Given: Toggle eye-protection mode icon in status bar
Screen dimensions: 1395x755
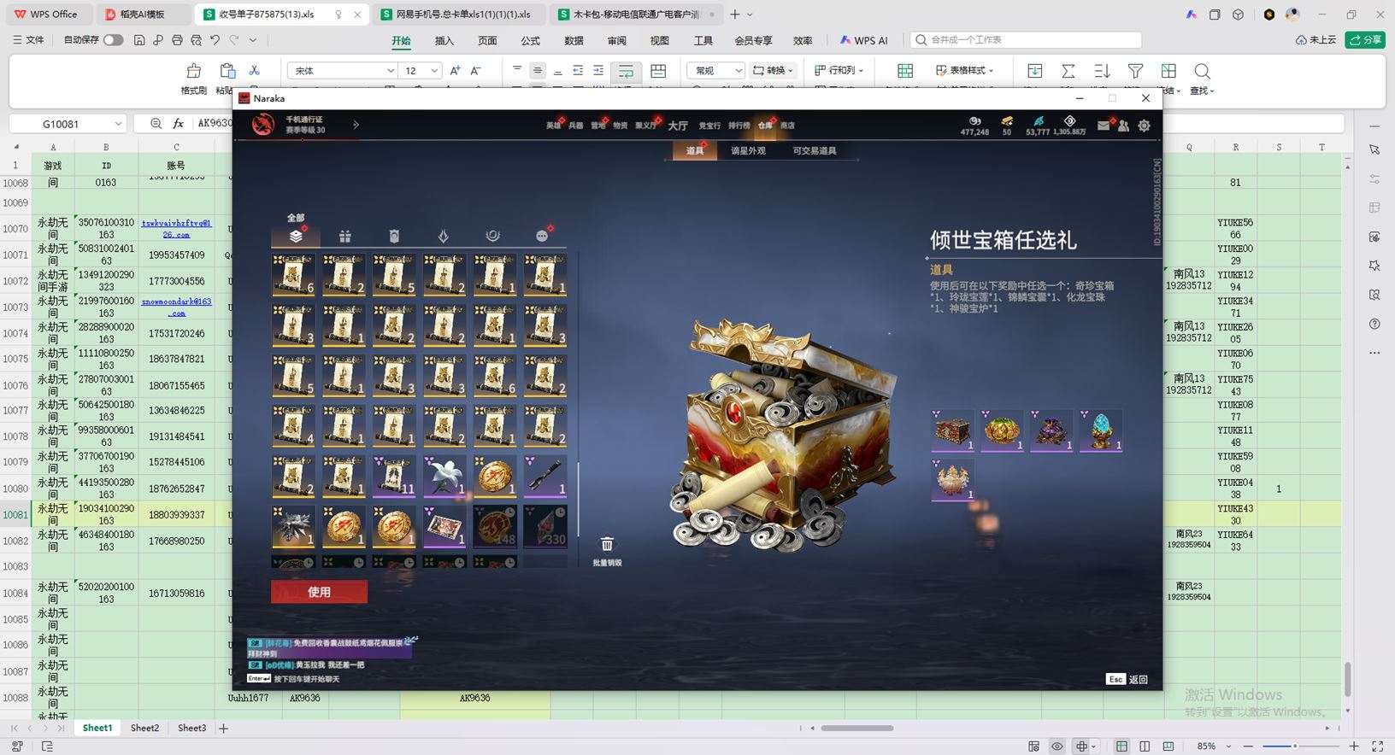Looking at the screenshot, I should click(1057, 746).
